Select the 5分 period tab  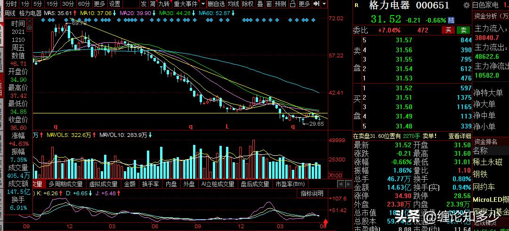click(x=38, y=4)
